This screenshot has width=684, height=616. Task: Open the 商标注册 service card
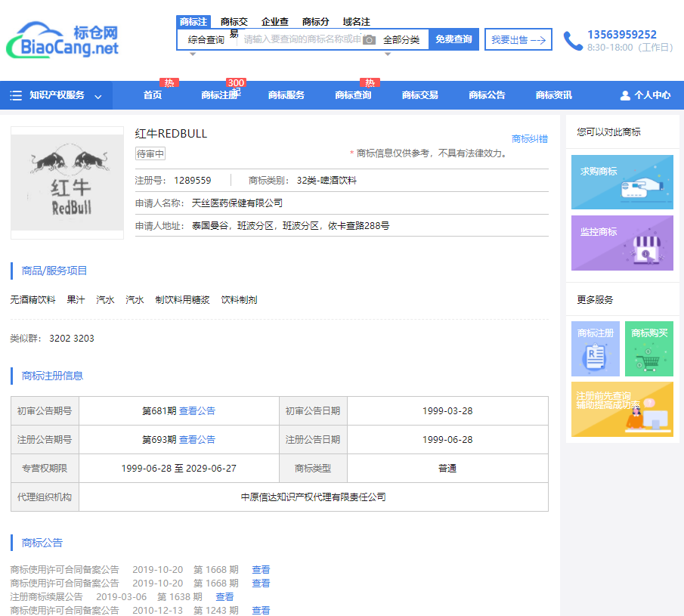[x=596, y=348]
